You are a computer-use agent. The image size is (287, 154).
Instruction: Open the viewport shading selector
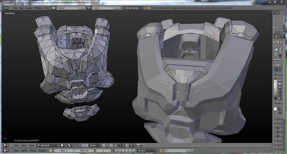tap(63, 145)
